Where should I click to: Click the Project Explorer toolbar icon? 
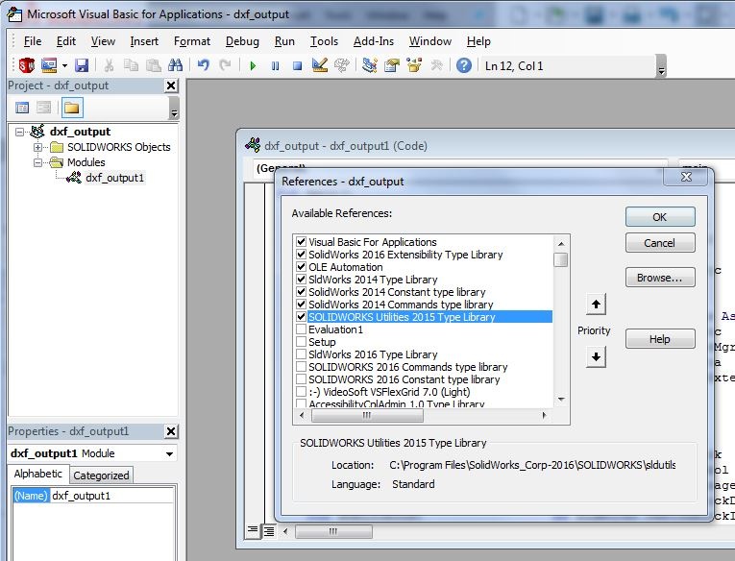(370, 65)
